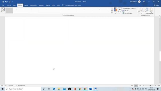Click Set as Default
This screenshot has width=161, height=91.
[x=127, y=13]
